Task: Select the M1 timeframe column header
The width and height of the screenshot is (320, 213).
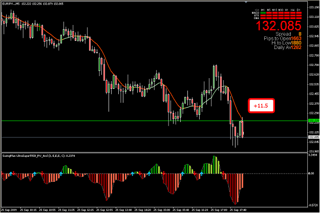Action: (263, 10)
